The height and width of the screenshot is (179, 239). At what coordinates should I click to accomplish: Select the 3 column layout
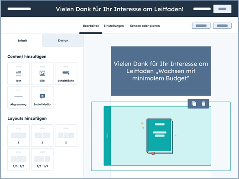tap(66, 136)
